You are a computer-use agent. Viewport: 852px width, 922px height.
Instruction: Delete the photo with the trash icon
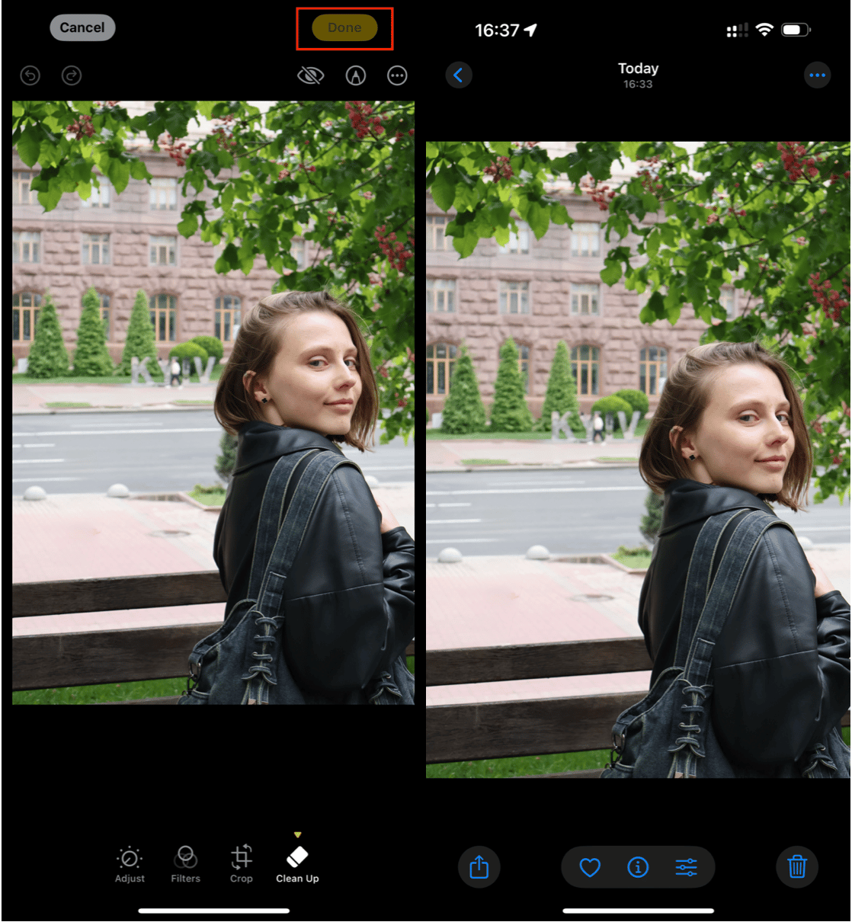click(x=797, y=867)
